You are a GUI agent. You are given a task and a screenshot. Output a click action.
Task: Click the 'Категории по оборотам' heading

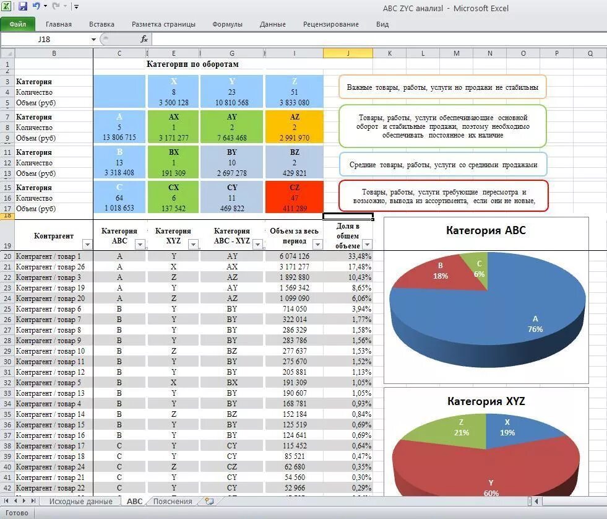192,64
